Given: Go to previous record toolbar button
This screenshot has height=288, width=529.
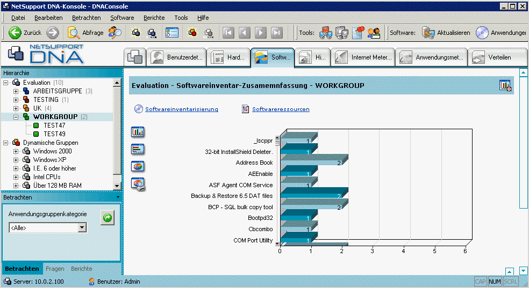Looking at the screenshot, I should tap(245, 33).
